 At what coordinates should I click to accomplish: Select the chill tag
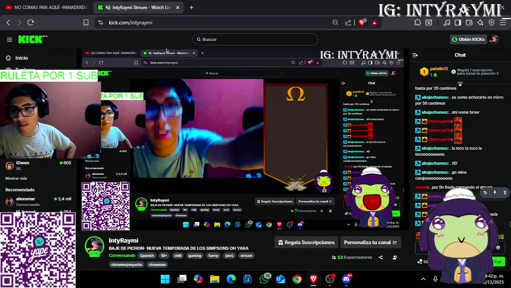coord(178,256)
